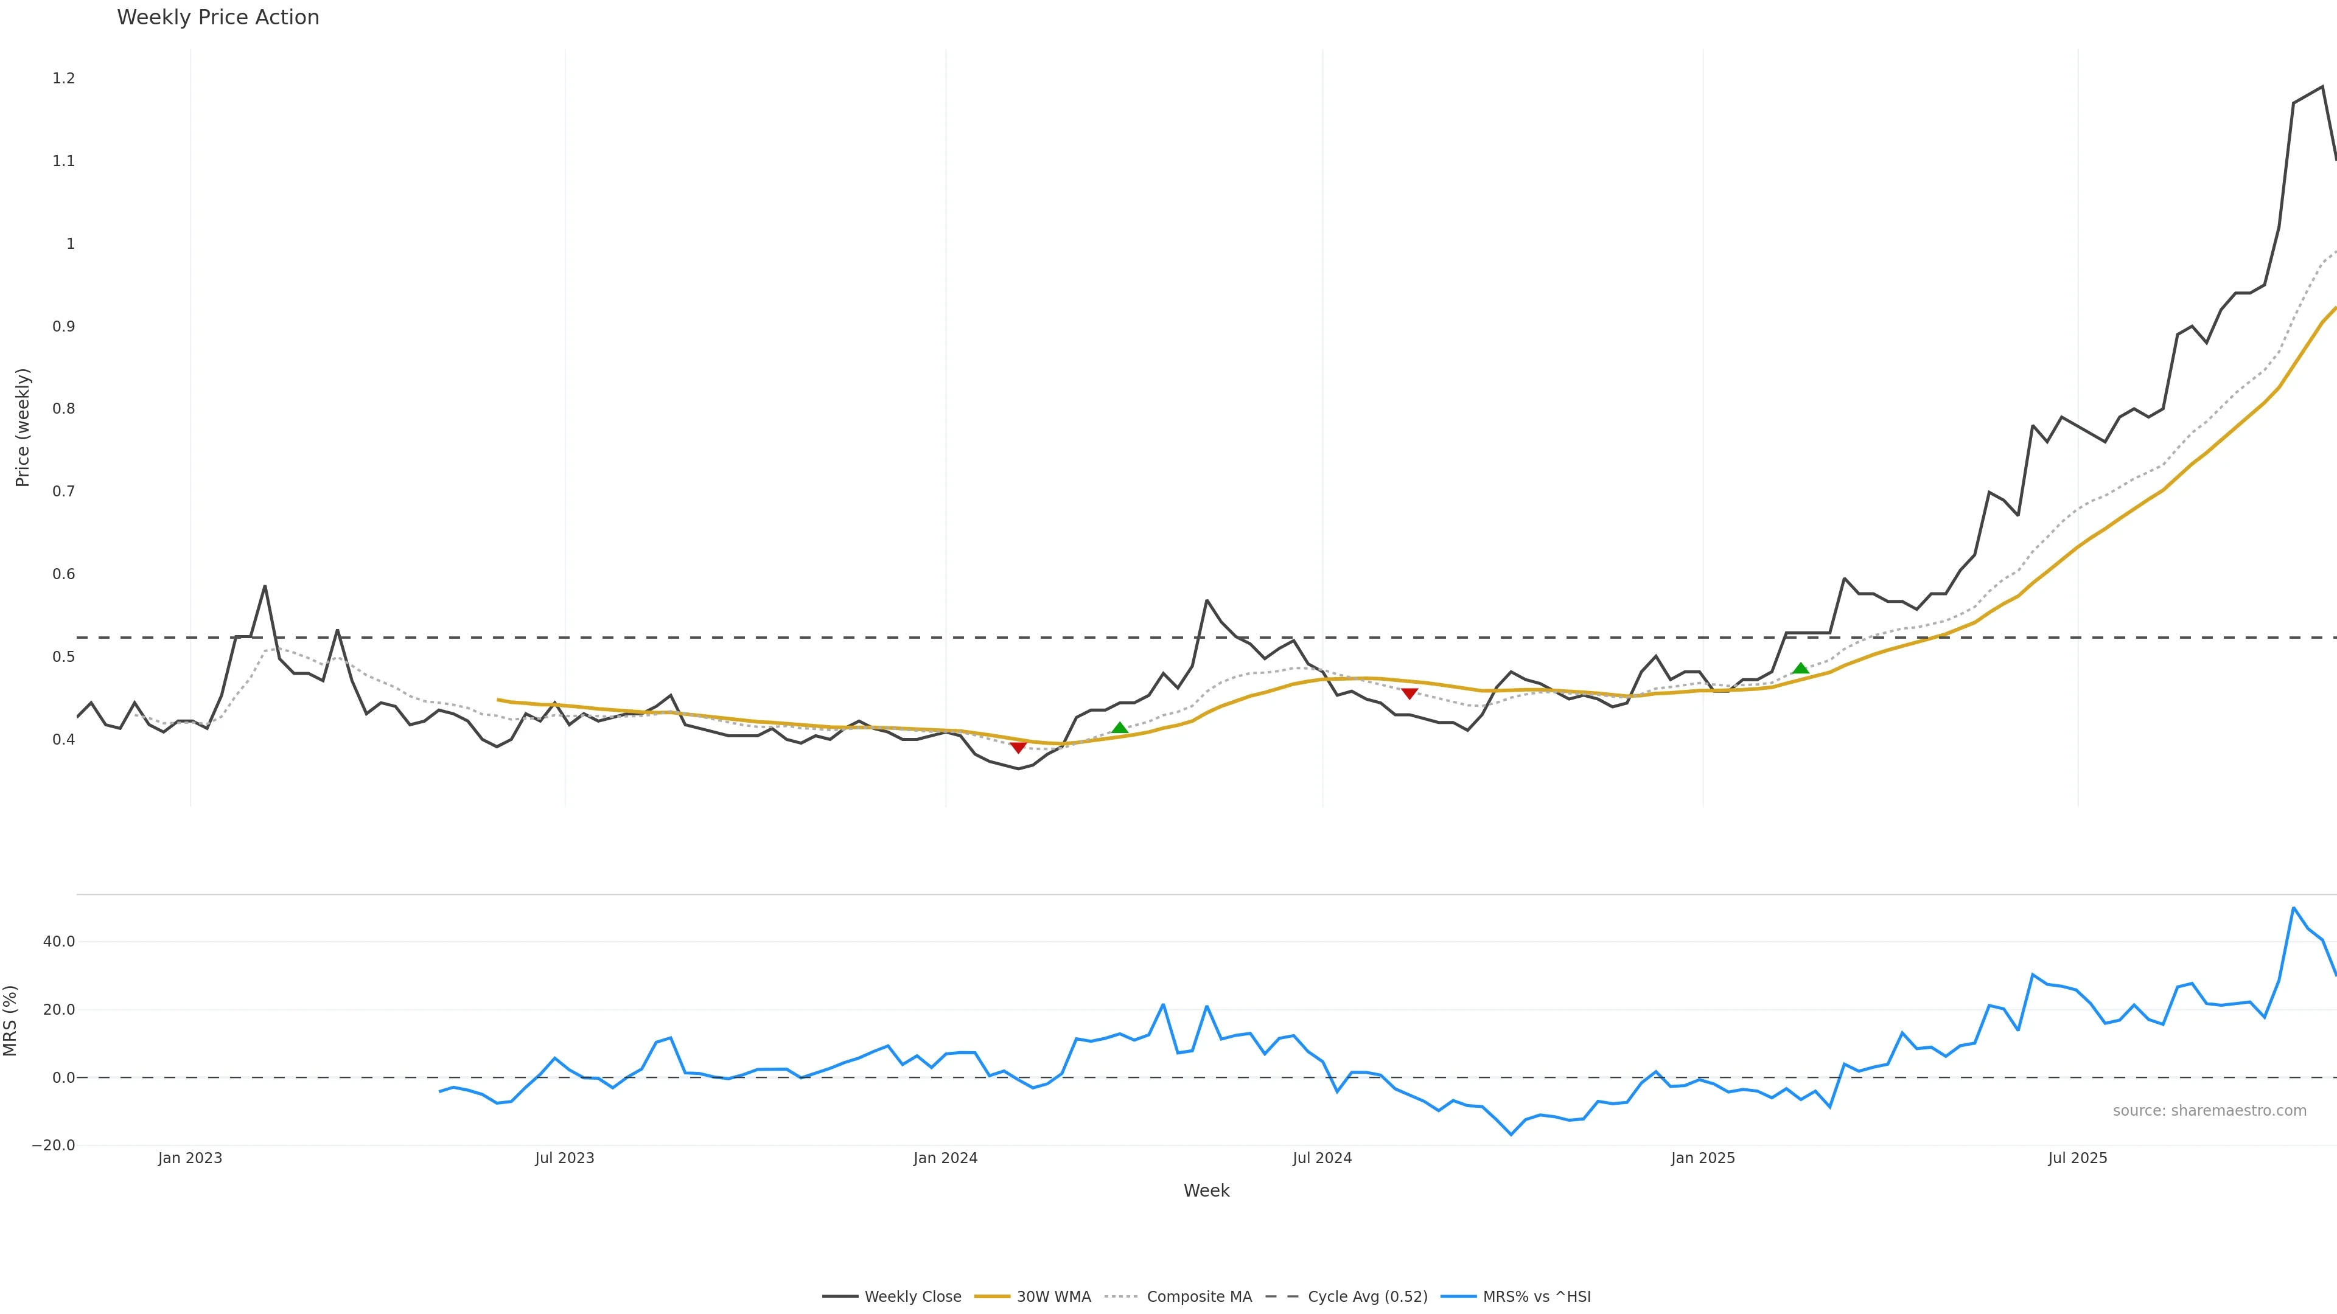Click the 1.2 price axis tick label
Screen dimensions: 2337x1314
[x=63, y=79]
